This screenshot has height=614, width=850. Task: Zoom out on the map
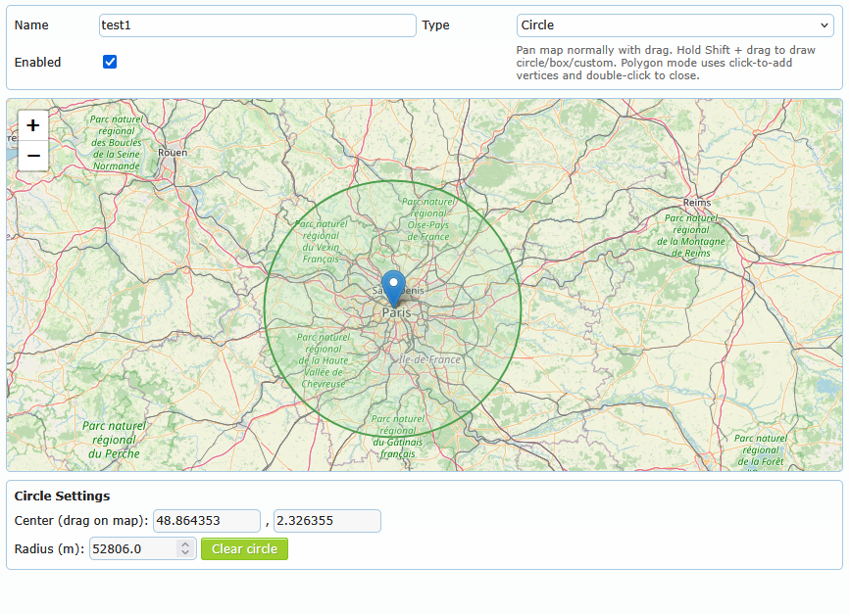tap(33, 156)
